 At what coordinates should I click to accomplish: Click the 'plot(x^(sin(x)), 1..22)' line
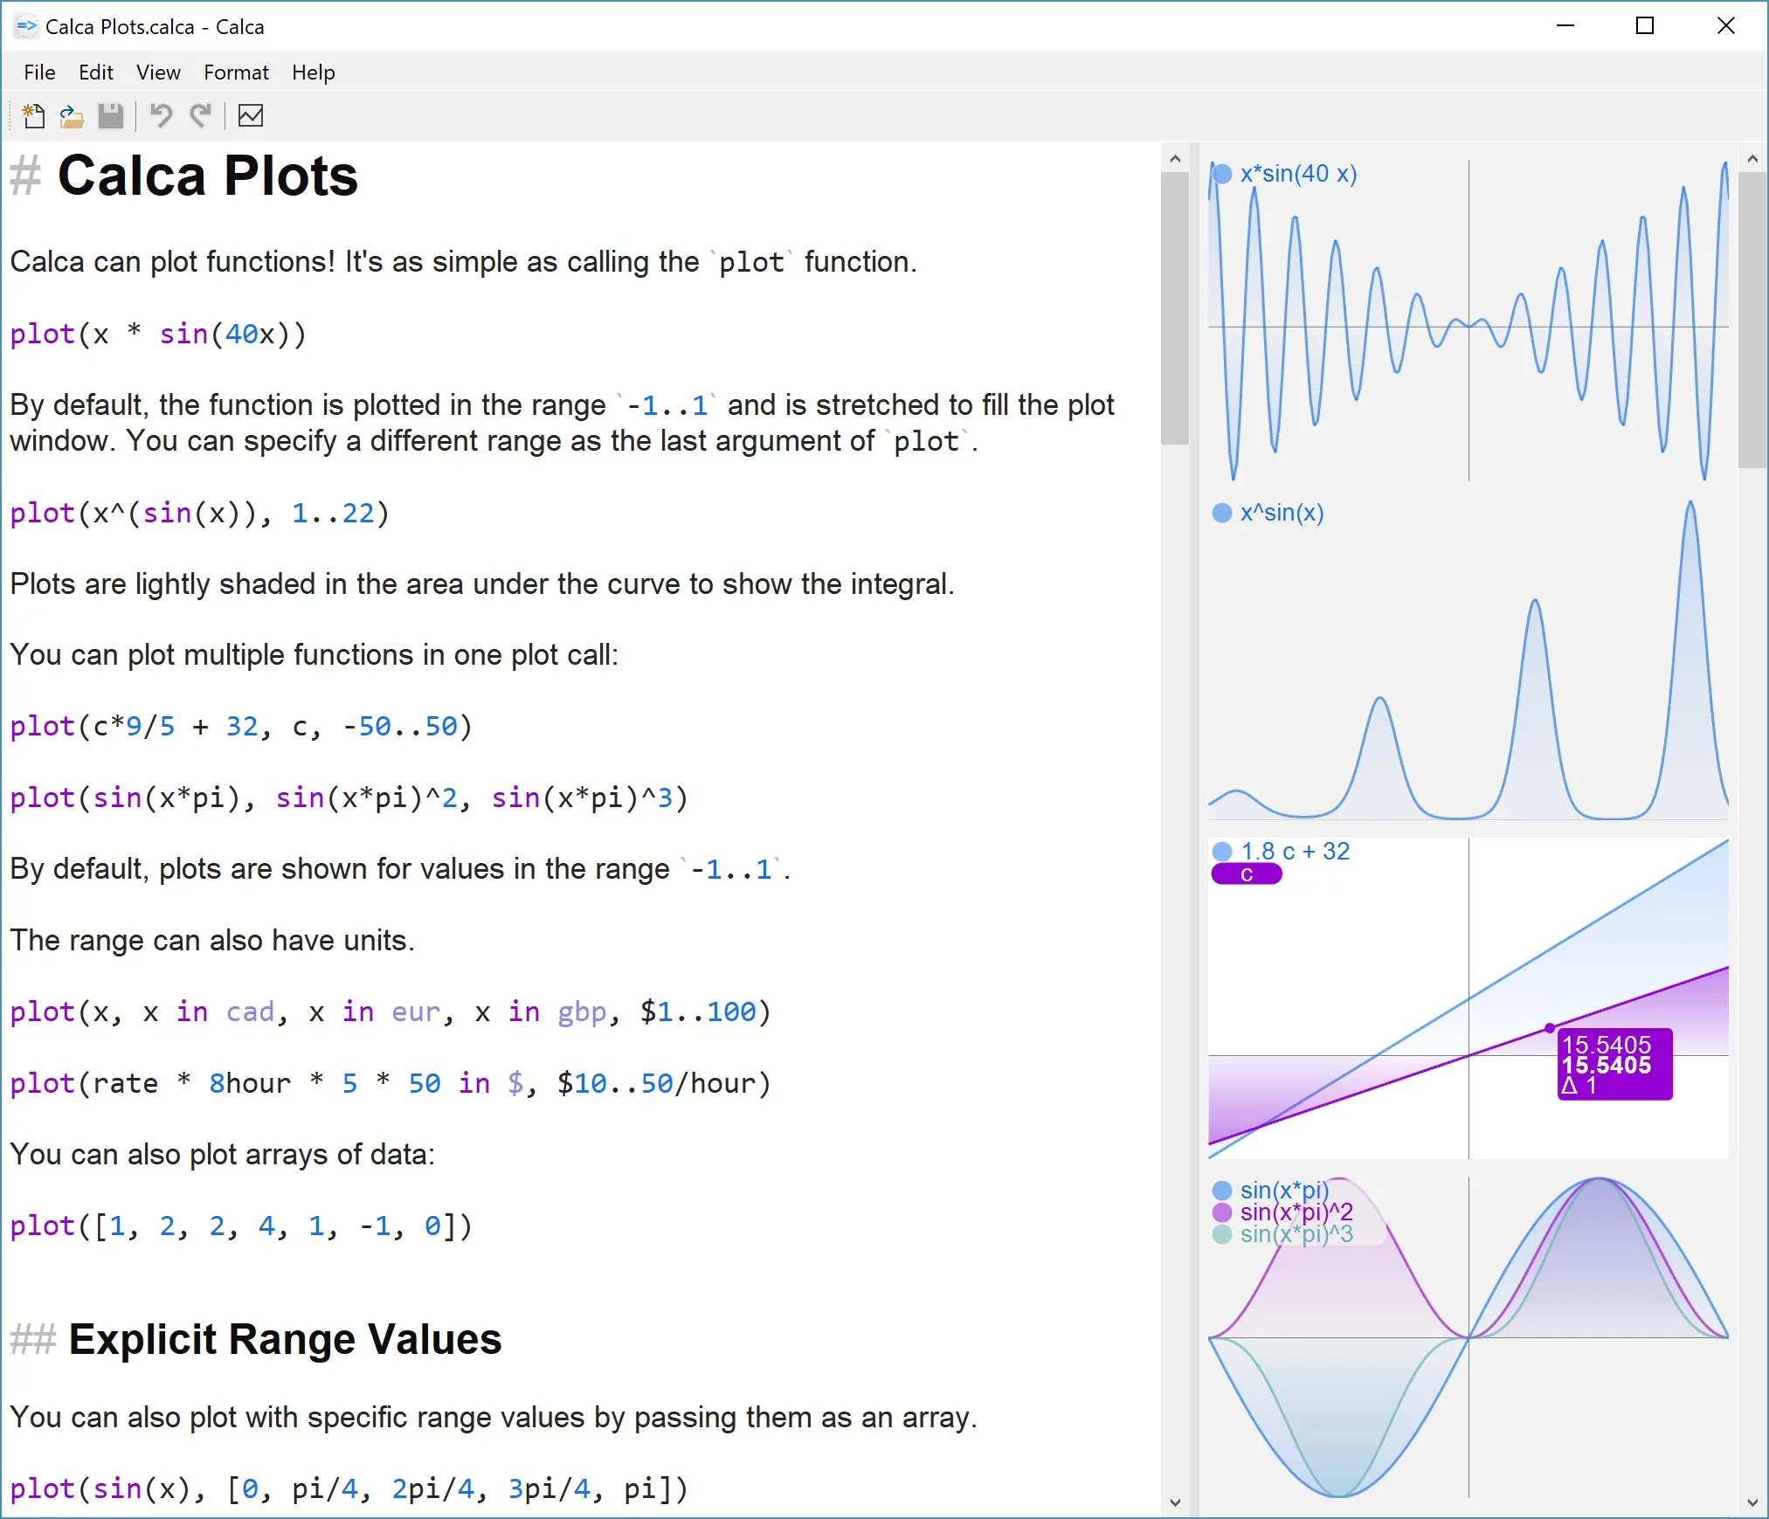point(199,513)
